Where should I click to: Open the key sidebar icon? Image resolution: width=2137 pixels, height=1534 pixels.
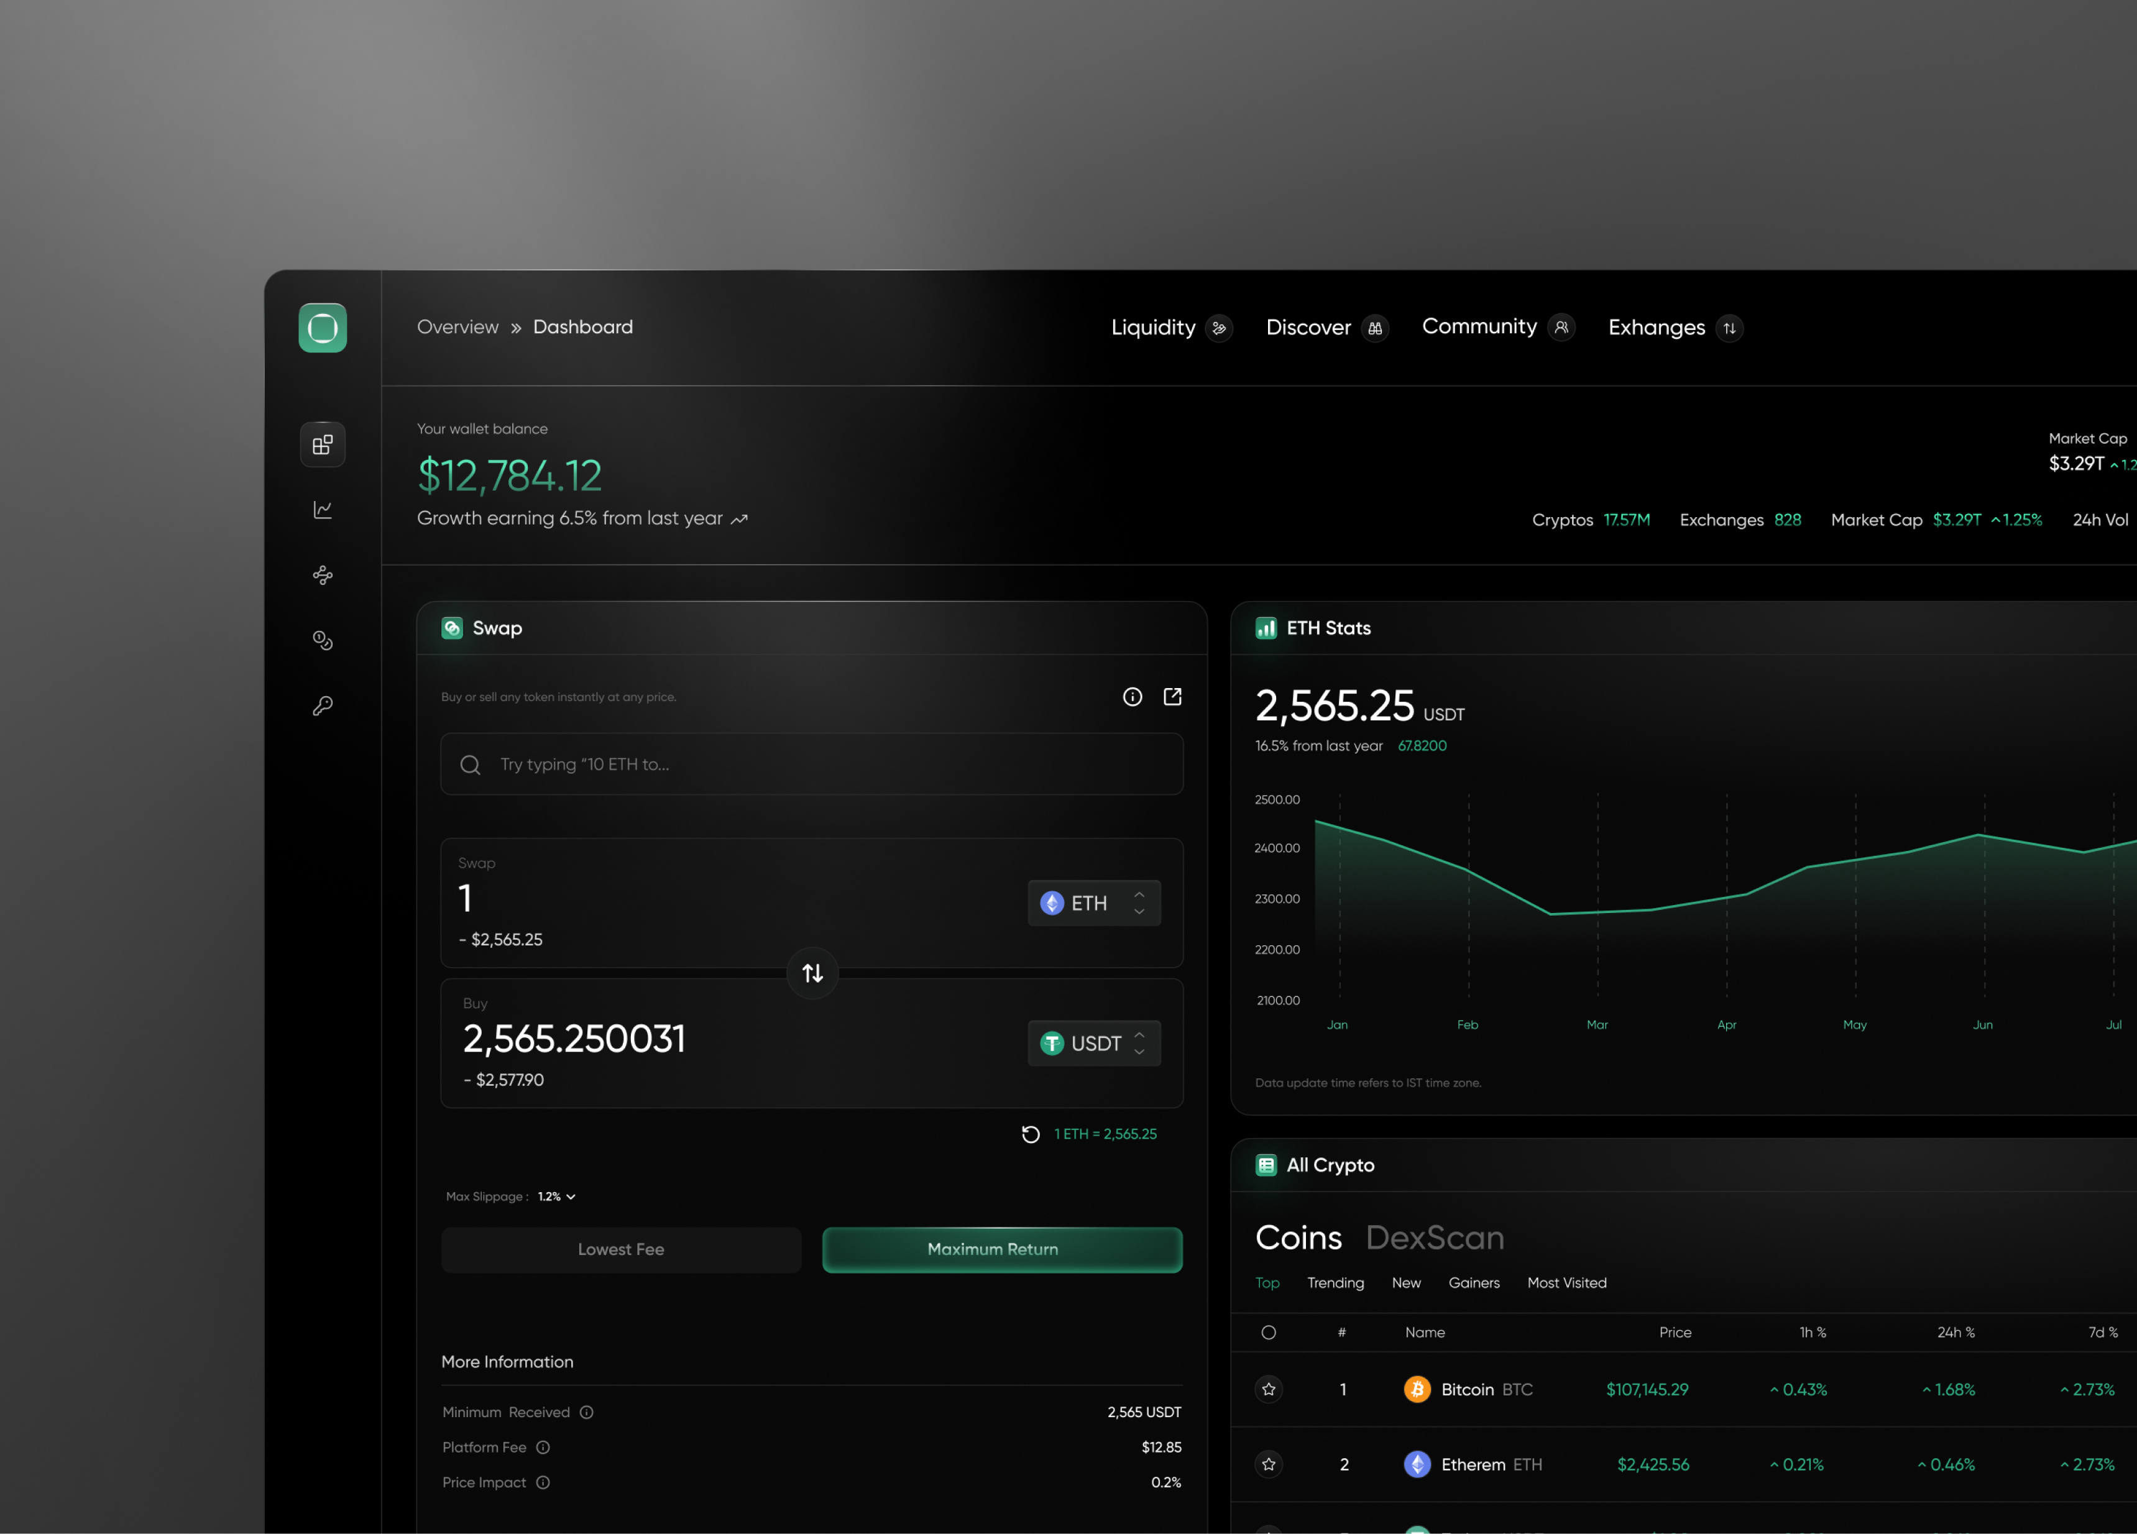[322, 705]
